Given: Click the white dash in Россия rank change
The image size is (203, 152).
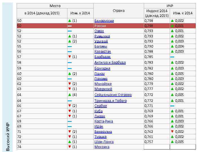Looking at the screenshot, I should (x=70, y=26).
